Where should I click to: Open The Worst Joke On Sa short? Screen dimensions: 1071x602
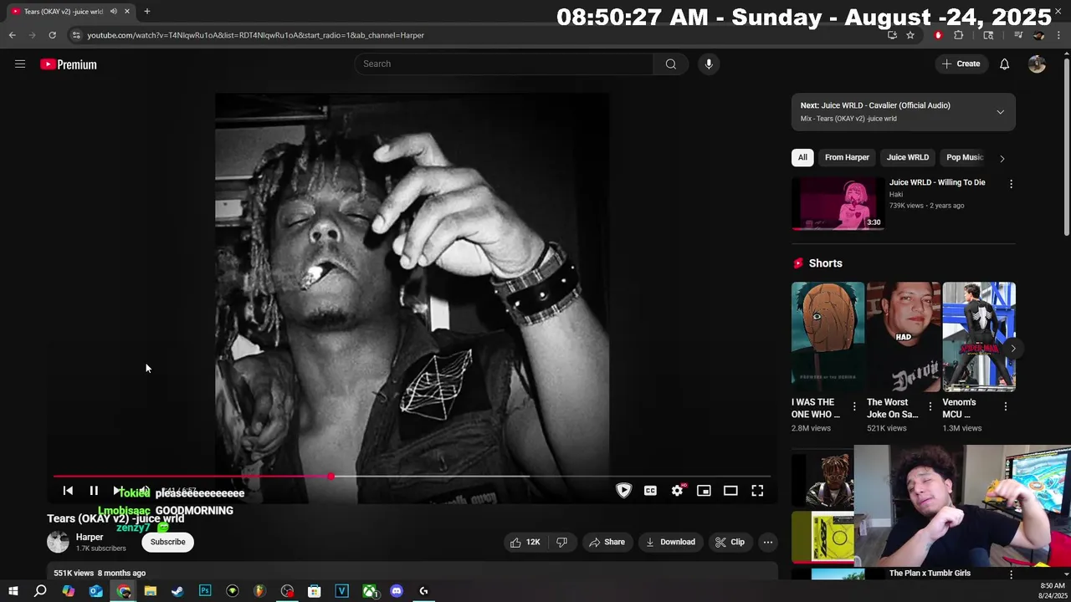(x=903, y=337)
